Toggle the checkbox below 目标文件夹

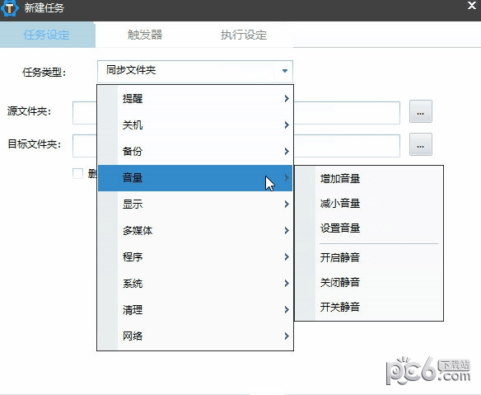(x=77, y=173)
